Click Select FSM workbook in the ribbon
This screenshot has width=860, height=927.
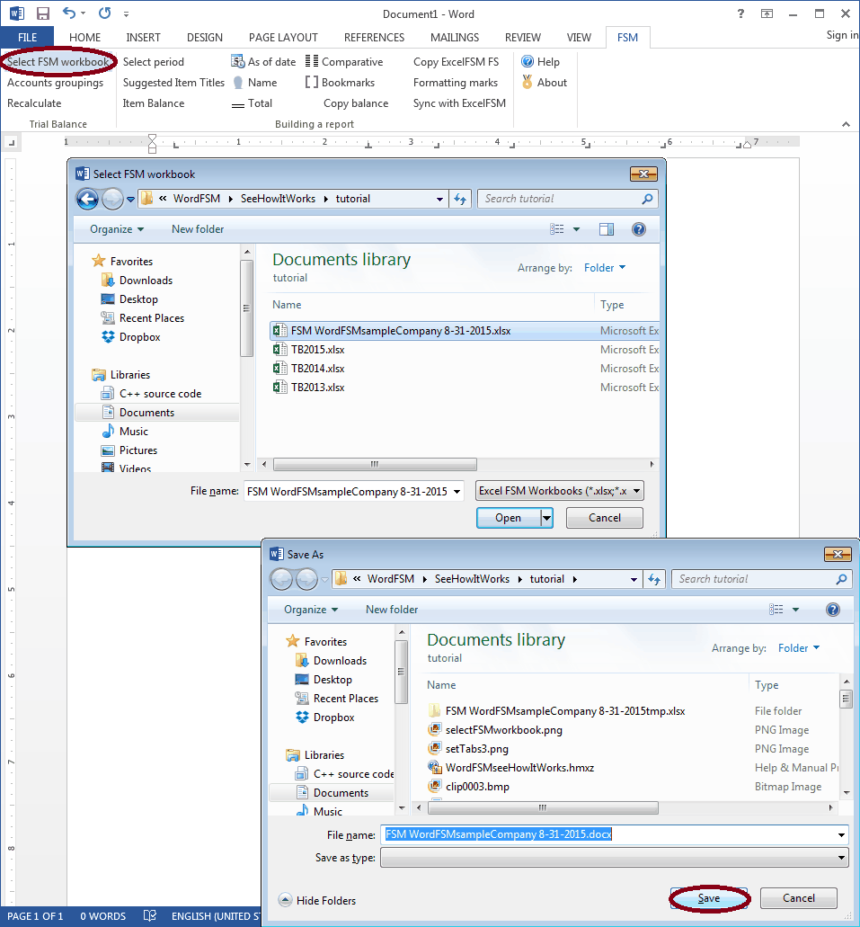(x=58, y=61)
